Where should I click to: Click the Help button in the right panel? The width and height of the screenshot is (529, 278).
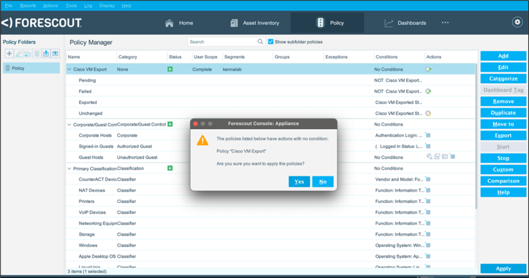coord(503,192)
